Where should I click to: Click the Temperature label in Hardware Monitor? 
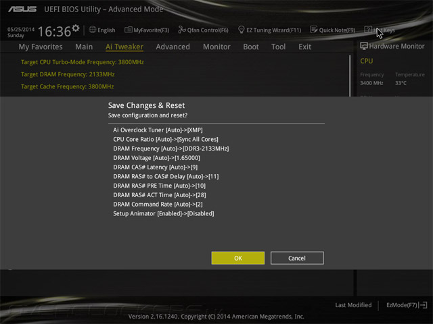pyautogui.click(x=410, y=75)
